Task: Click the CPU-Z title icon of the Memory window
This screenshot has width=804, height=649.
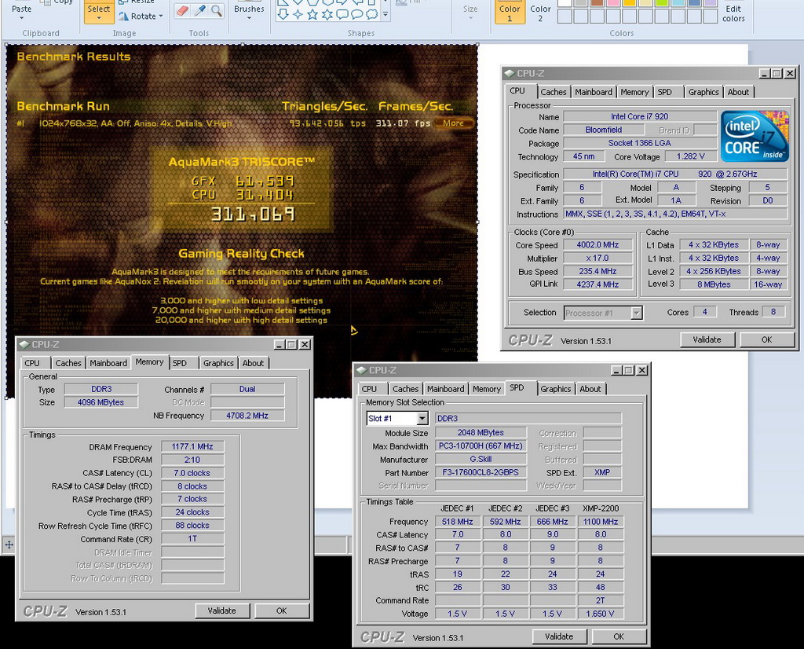Action: 24,344
